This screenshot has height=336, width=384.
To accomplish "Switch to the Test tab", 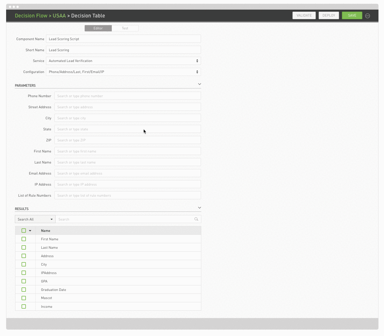I will 125,28.
